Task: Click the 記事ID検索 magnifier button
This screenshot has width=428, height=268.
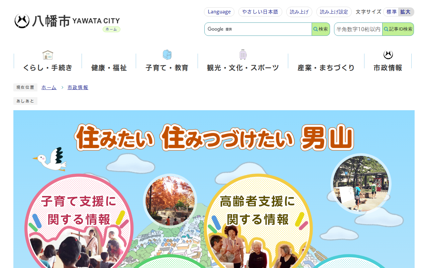Action: [398, 29]
